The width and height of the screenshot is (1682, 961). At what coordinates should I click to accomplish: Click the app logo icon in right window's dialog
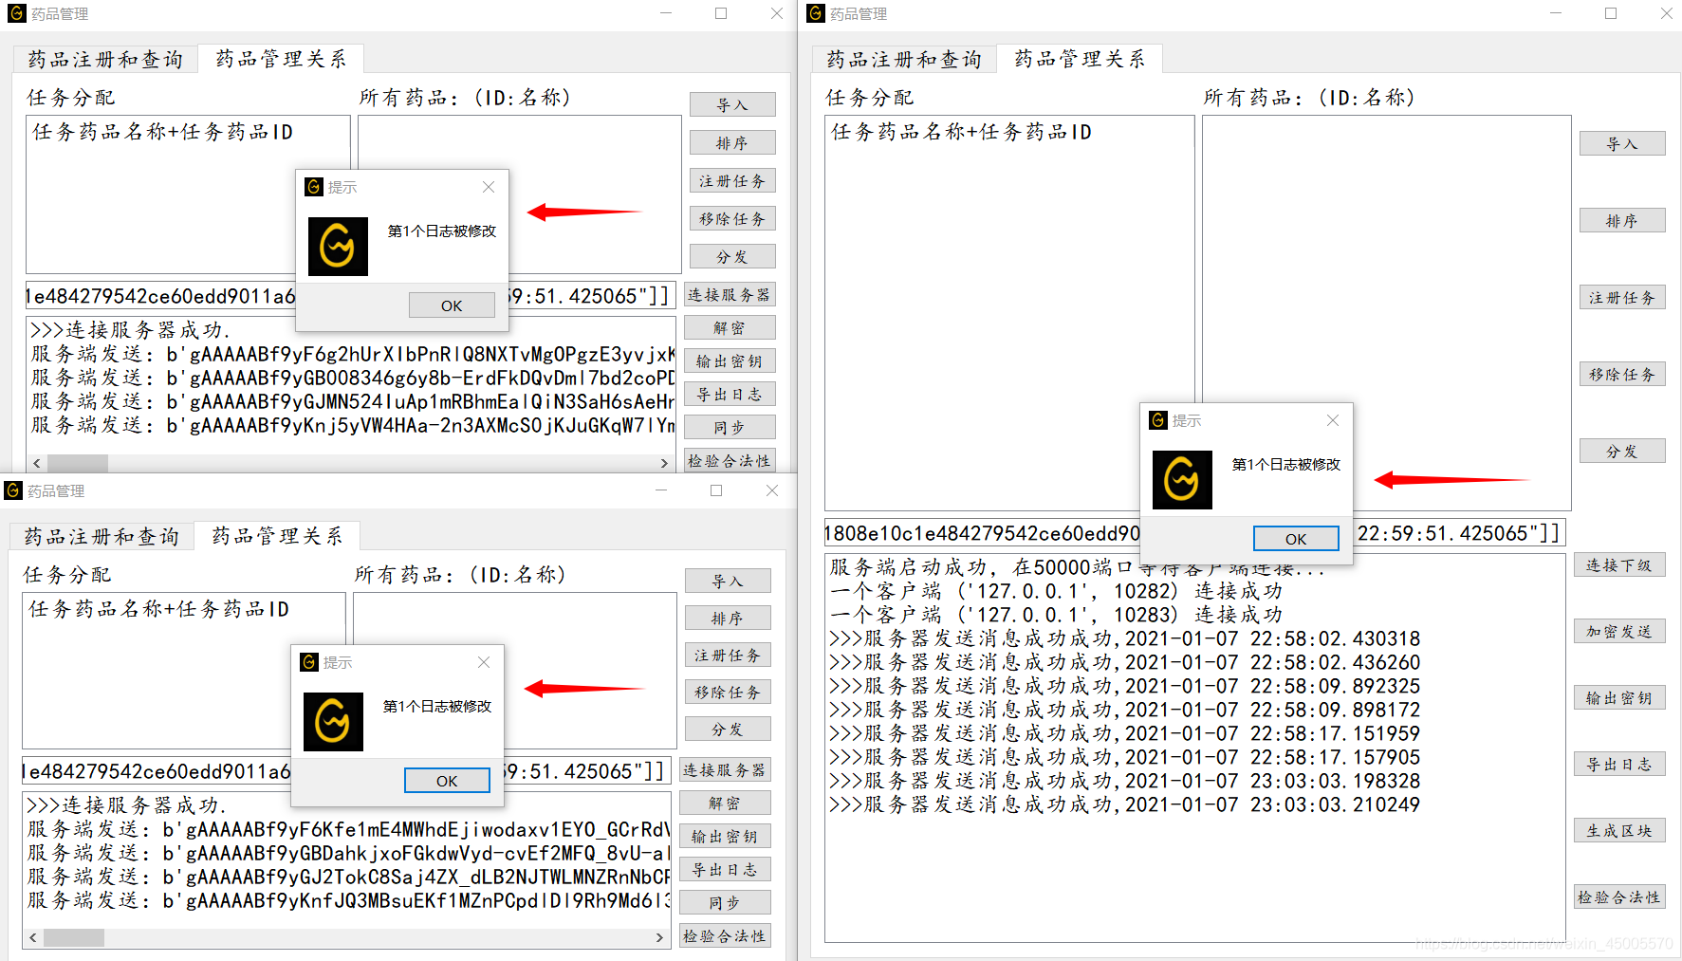[1182, 479]
